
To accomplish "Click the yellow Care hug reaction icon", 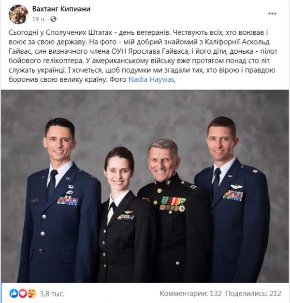I will (31, 293).
